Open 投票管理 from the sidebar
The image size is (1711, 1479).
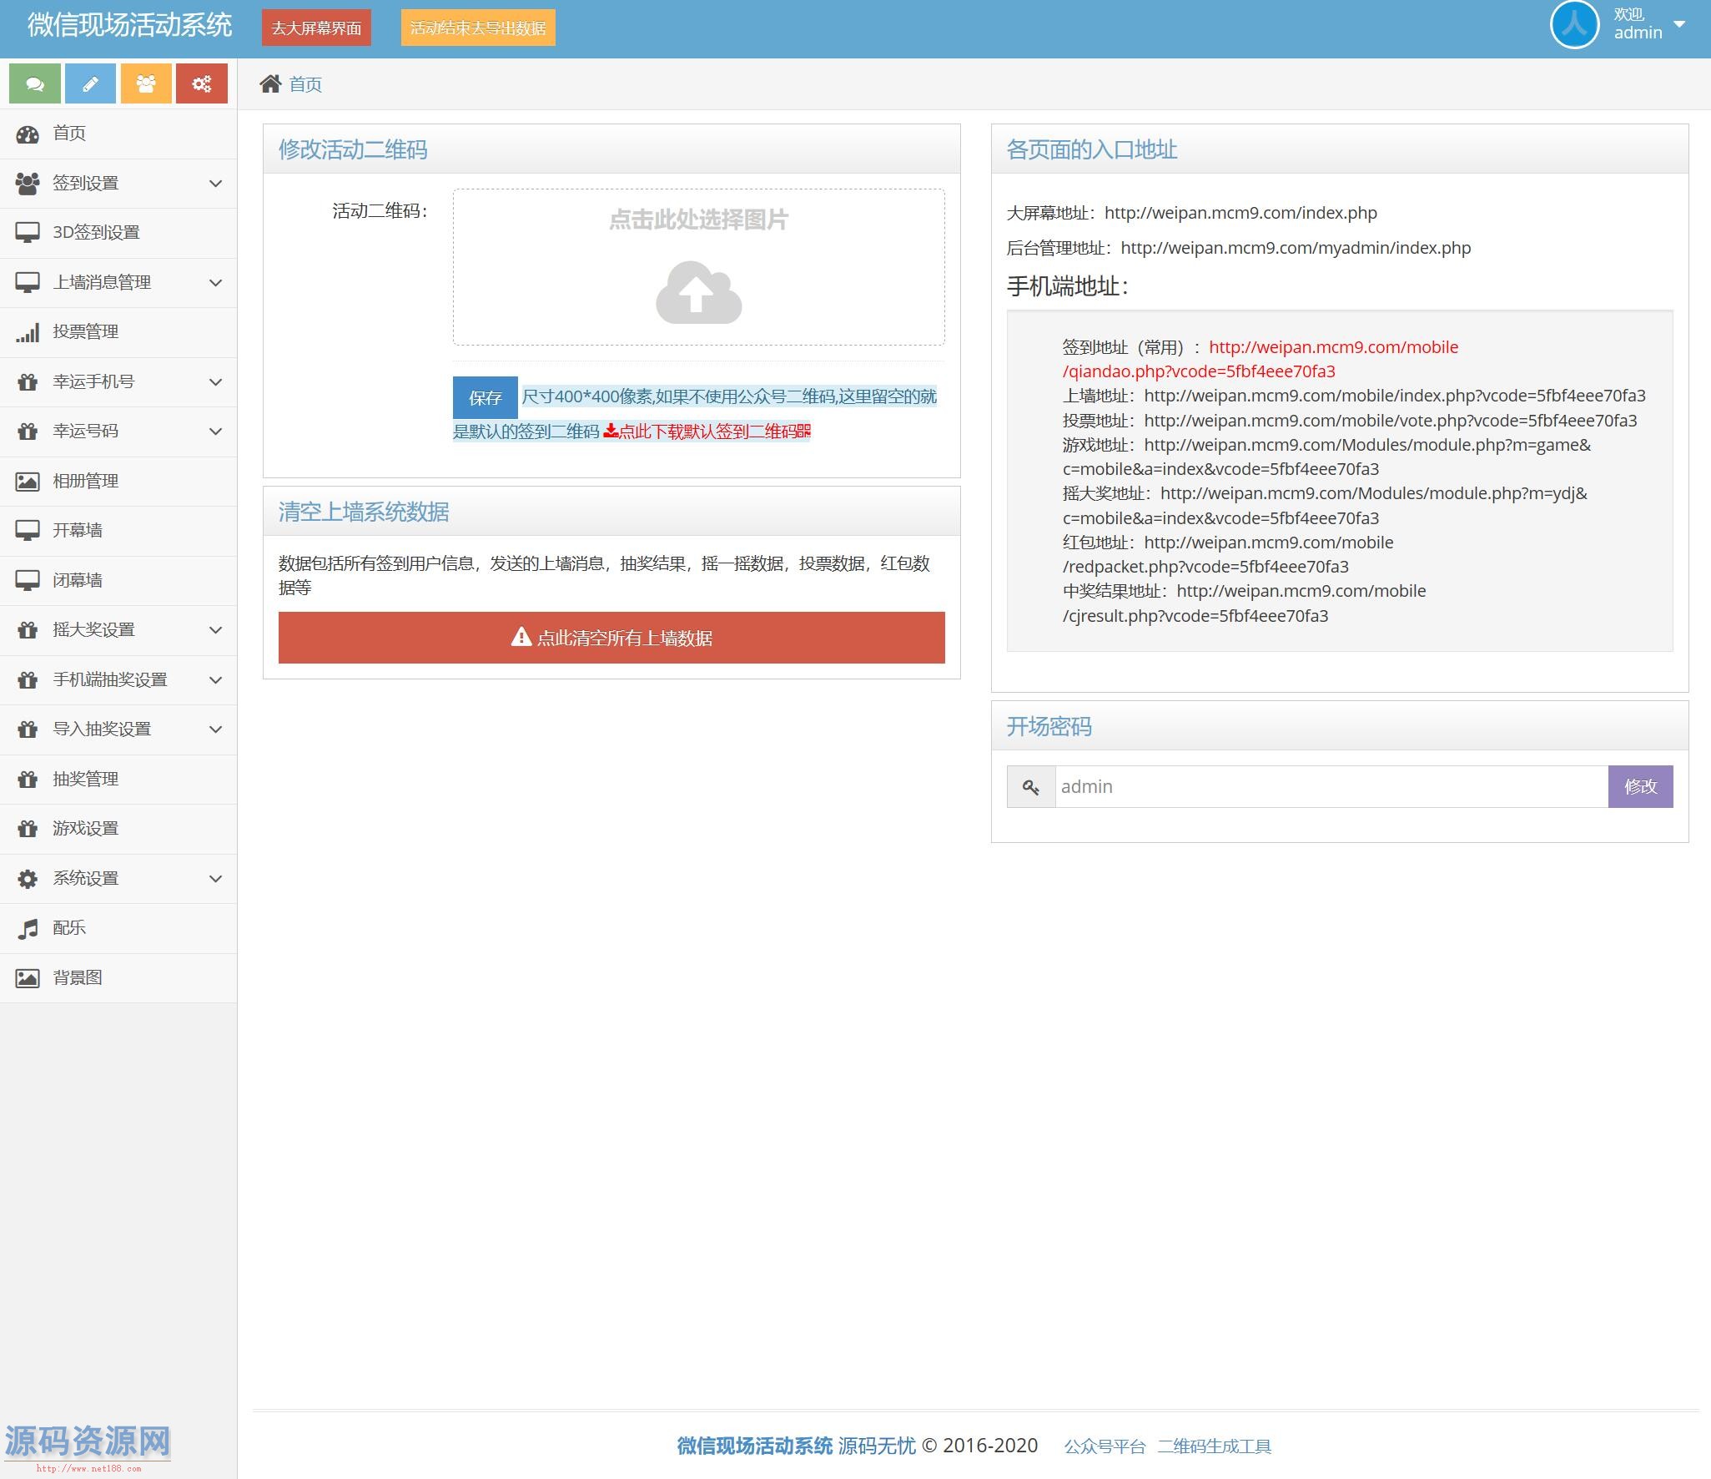(85, 332)
